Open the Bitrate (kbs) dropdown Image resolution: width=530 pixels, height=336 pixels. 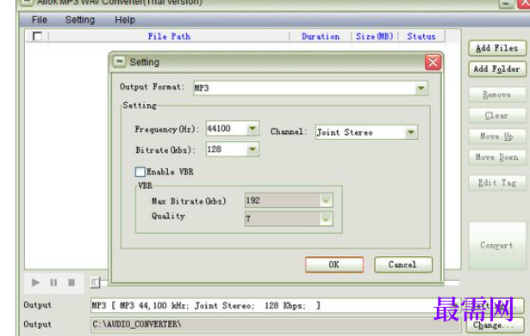click(x=253, y=150)
